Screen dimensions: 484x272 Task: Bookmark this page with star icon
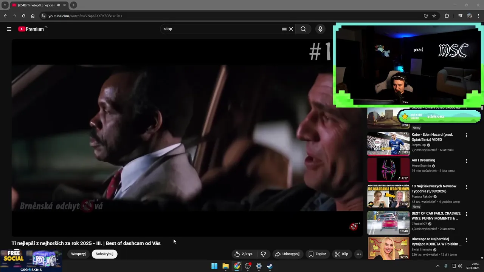(x=434, y=16)
